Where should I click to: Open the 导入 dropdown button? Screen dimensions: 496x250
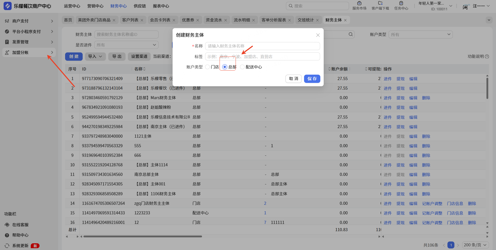tap(95, 57)
